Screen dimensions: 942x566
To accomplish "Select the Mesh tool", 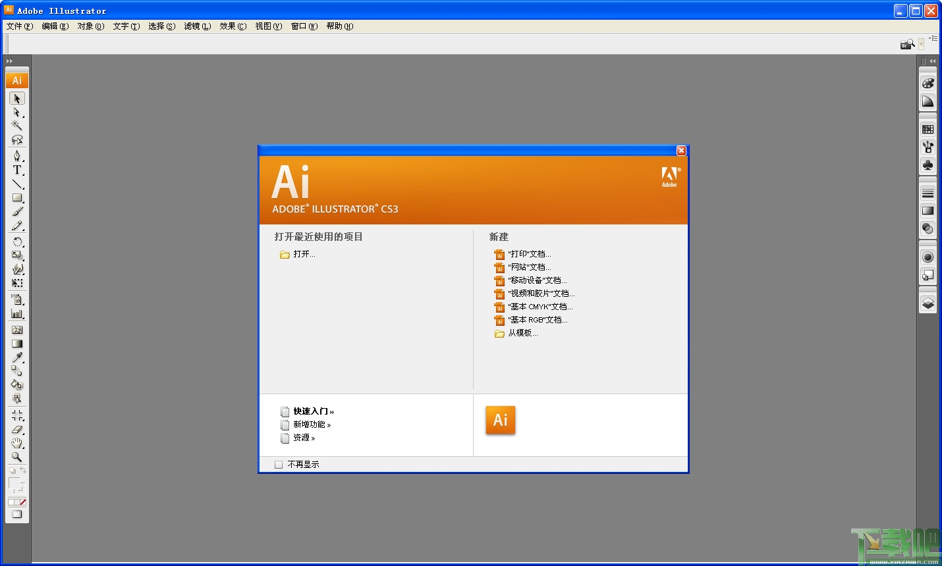I will (x=17, y=330).
